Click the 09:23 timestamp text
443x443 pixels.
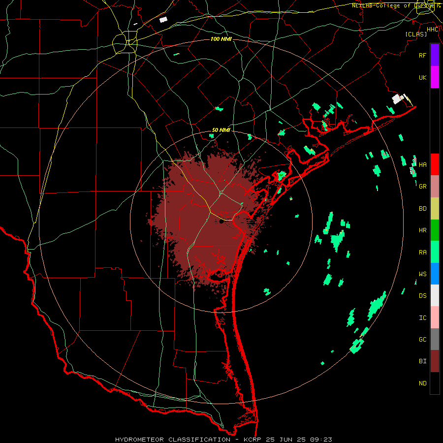tap(321, 440)
